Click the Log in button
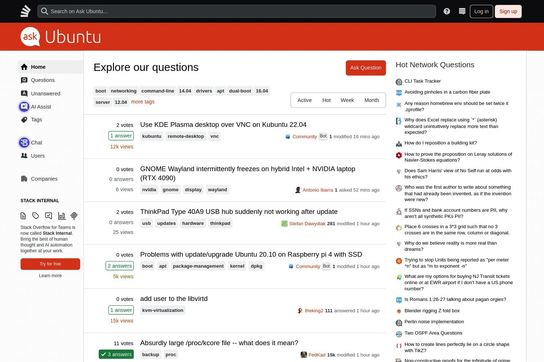Image resolution: width=544 pixels, height=362 pixels. [481, 11]
